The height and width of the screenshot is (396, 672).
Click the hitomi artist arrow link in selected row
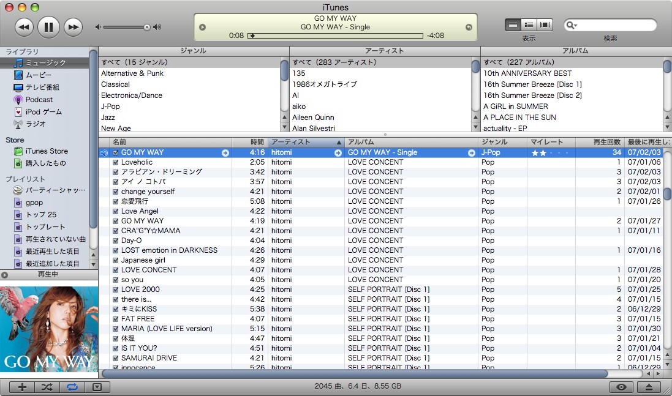point(338,153)
